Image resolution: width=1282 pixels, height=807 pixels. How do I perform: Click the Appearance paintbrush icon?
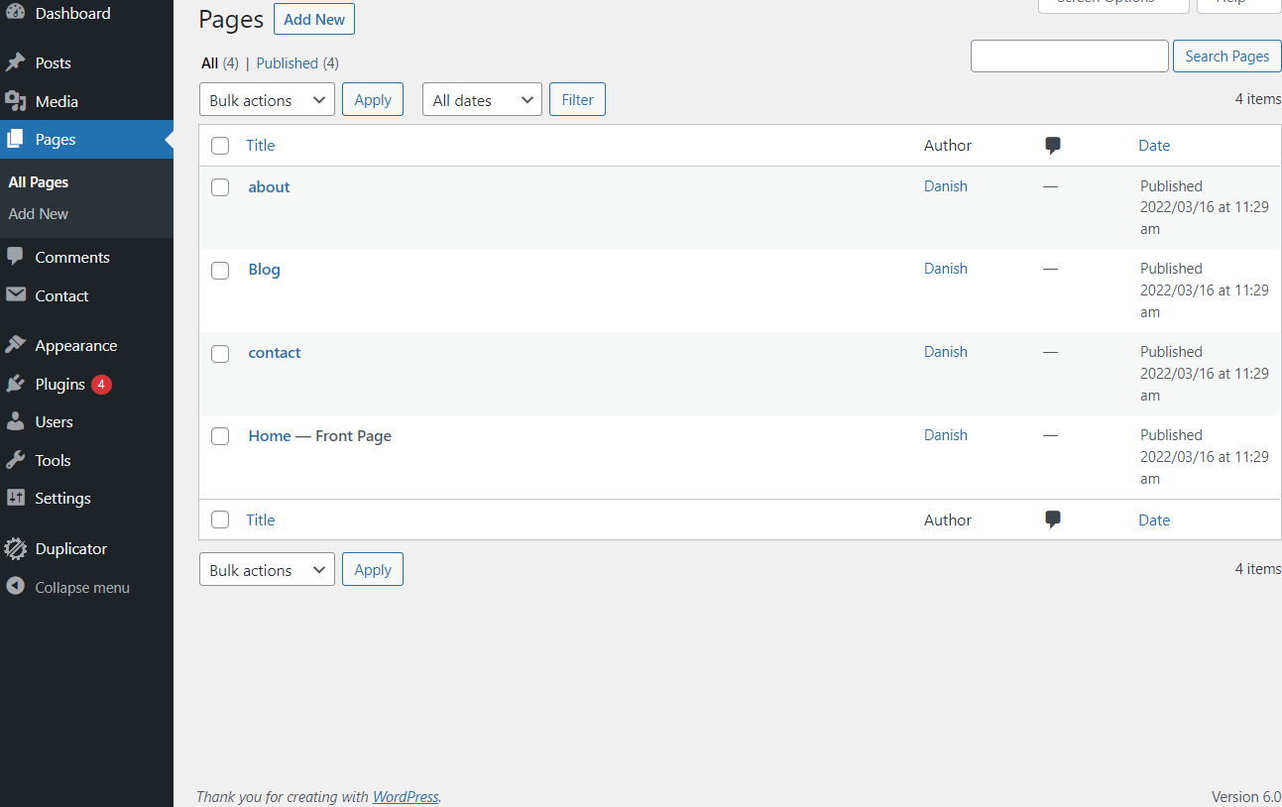[x=15, y=345]
